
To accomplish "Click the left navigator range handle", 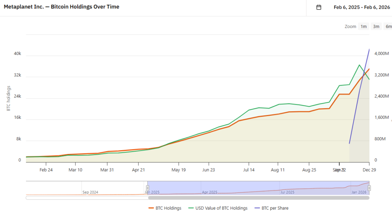I will point(147,188).
